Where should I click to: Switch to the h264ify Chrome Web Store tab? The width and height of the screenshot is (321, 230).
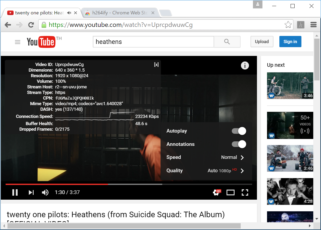120,13
